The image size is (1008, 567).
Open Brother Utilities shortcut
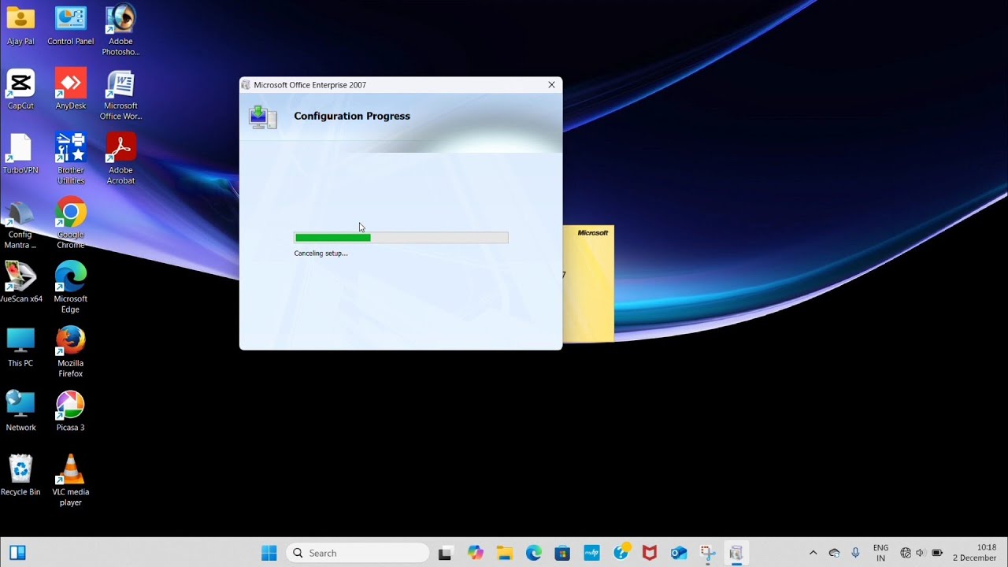tap(70, 159)
